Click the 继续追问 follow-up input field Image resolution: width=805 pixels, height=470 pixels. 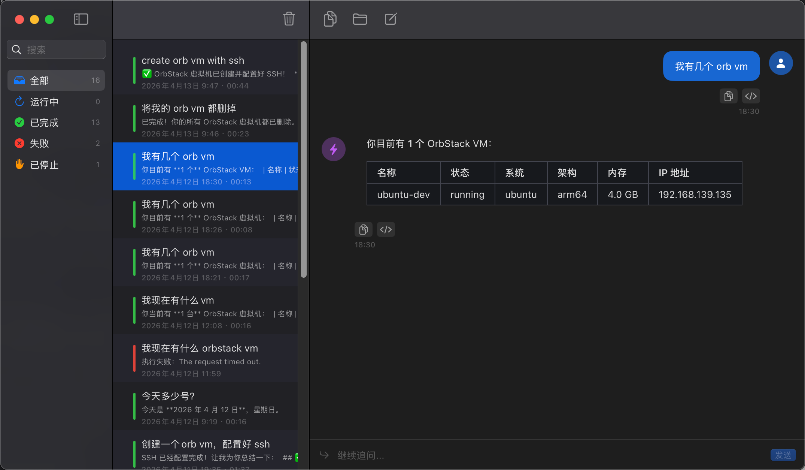(550, 455)
